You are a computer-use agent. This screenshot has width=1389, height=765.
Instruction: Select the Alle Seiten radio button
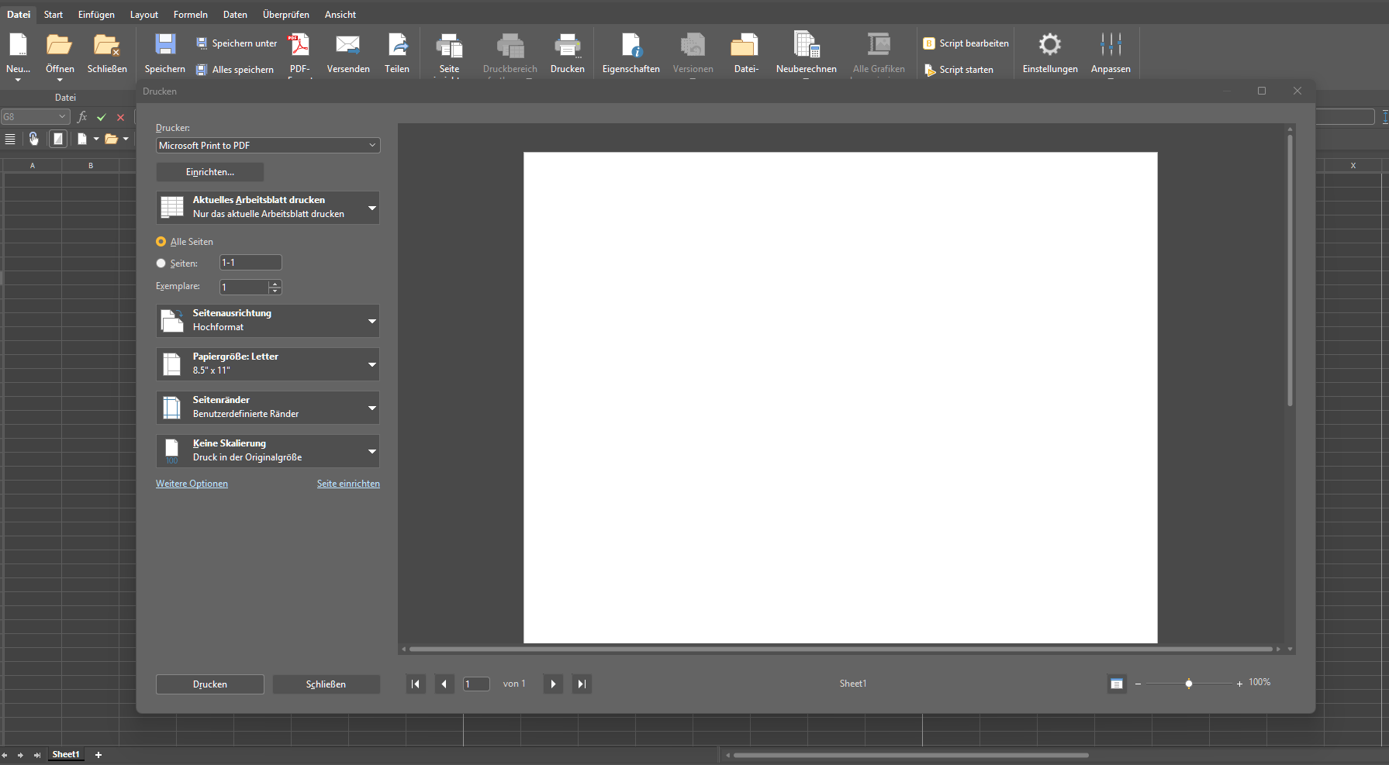(x=161, y=242)
